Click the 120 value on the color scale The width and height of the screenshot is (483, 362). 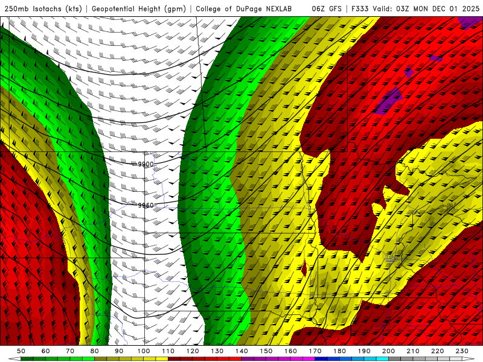(x=193, y=351)
